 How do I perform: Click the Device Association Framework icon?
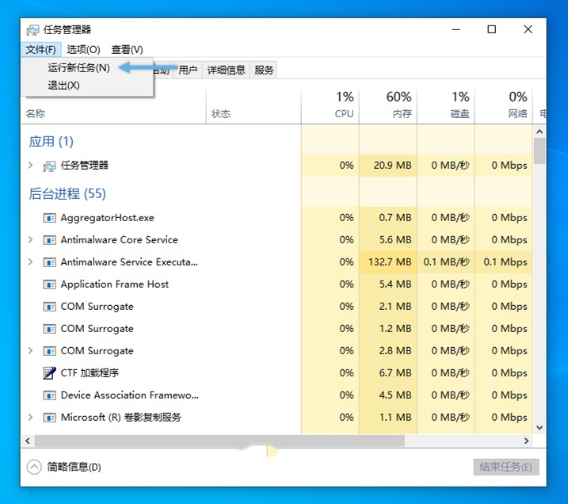(x=49, y=395)
